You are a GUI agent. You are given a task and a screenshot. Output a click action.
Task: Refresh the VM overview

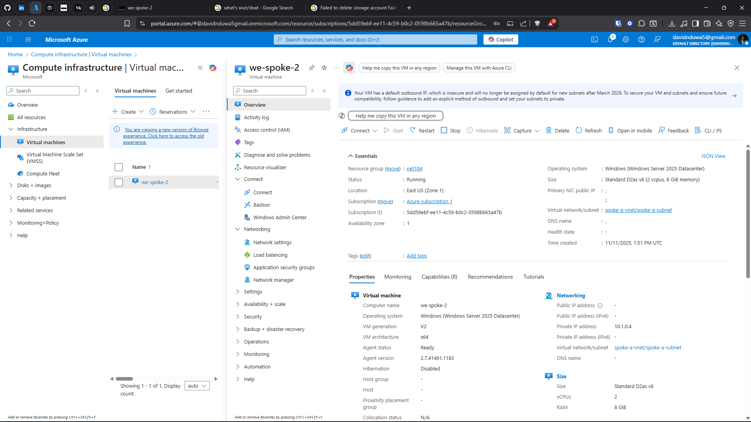pyautogui.click(x=589, y=131)
